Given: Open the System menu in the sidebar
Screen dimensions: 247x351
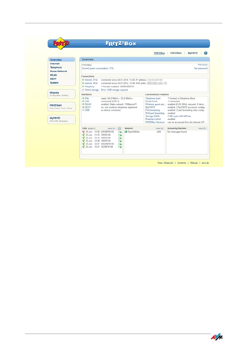Looking at the screenshot, I should click(54, 83).
